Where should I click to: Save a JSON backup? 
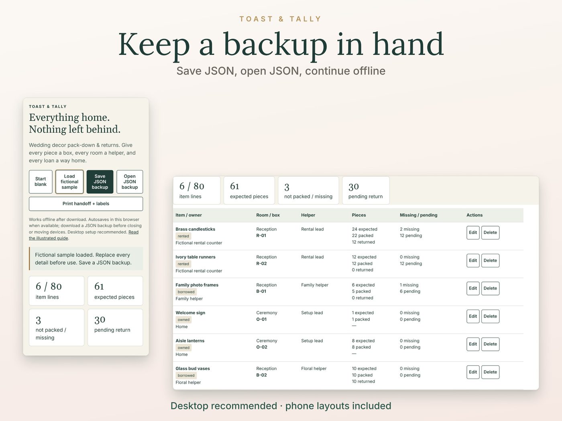pyautogui.click(x=100, y=182)
